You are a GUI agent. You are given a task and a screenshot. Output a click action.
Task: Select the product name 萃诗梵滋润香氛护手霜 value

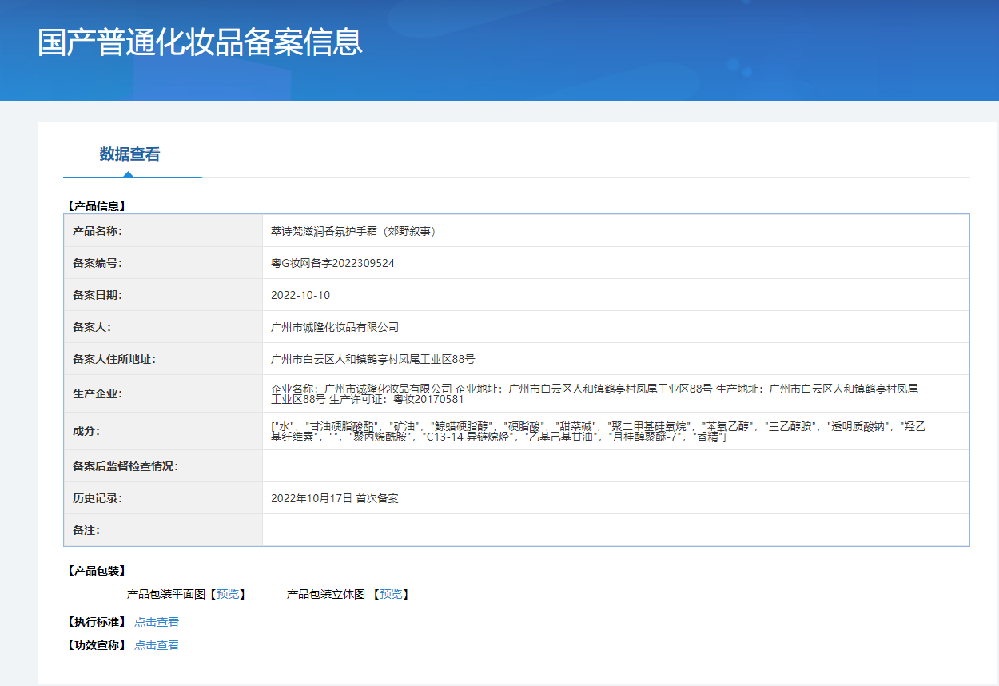coord(354,231)
